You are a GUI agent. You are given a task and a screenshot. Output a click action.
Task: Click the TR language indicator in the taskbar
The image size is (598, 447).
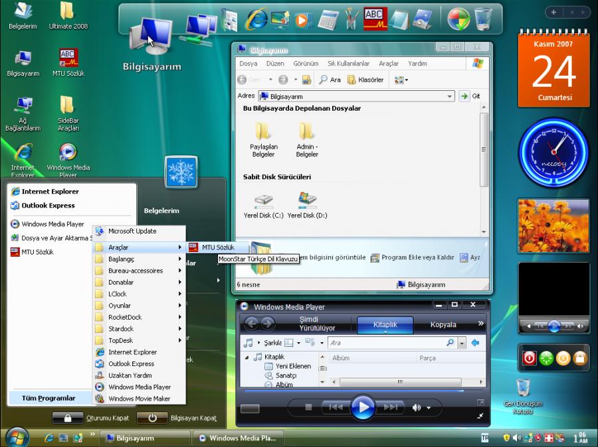485,438
